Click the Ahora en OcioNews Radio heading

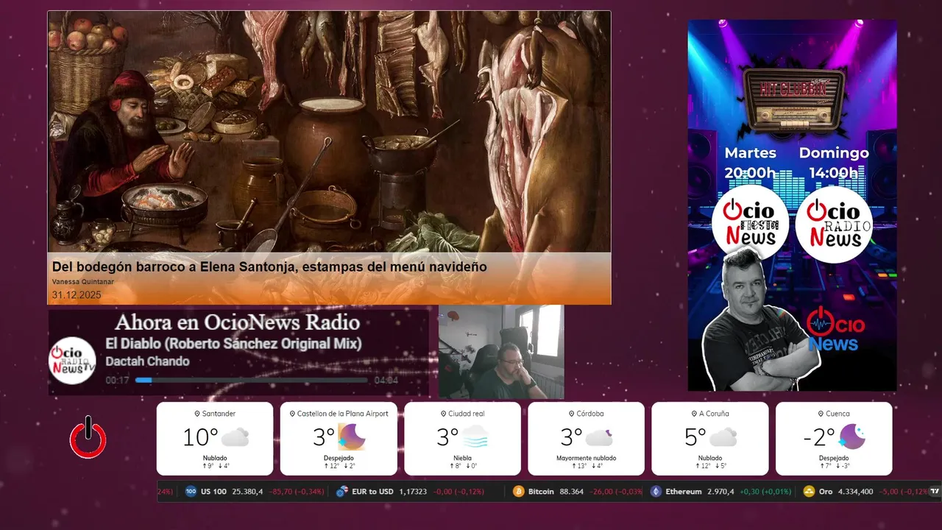coord(237,322)
